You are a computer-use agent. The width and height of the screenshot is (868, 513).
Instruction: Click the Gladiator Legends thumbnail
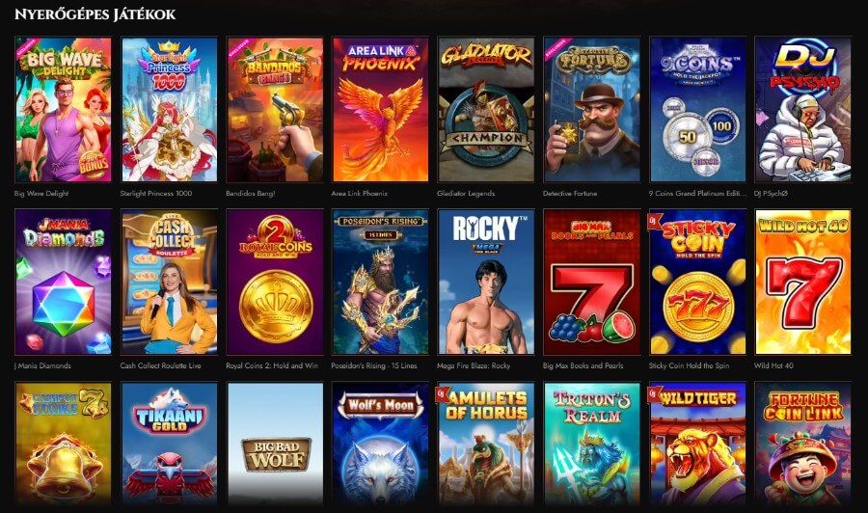[x=486, y=110]
